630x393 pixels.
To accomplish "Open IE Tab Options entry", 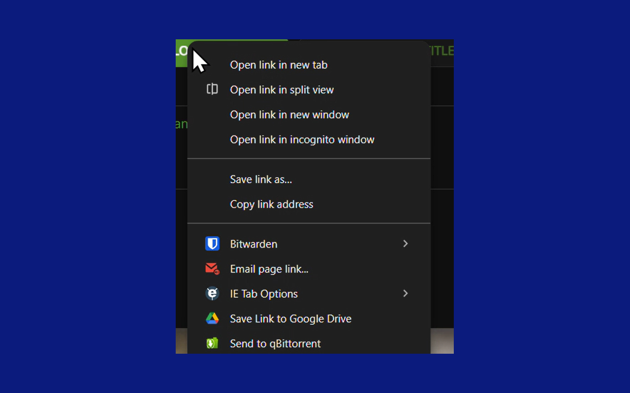I will coord(309,294).
